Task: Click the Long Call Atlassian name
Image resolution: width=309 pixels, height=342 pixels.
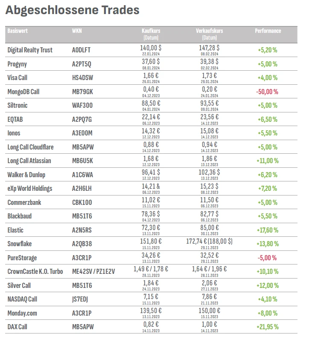Action: tap(30, 161)
